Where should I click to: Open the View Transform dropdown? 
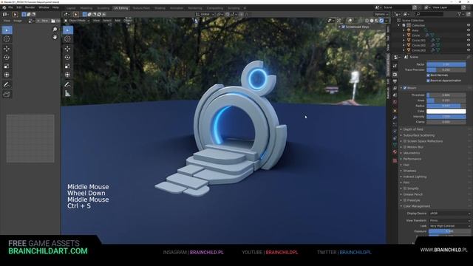pyautogui.click(x=449, y=220)
